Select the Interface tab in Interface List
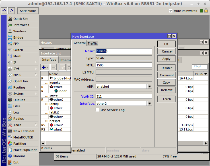Screen dimensions: 210x166 49,60
